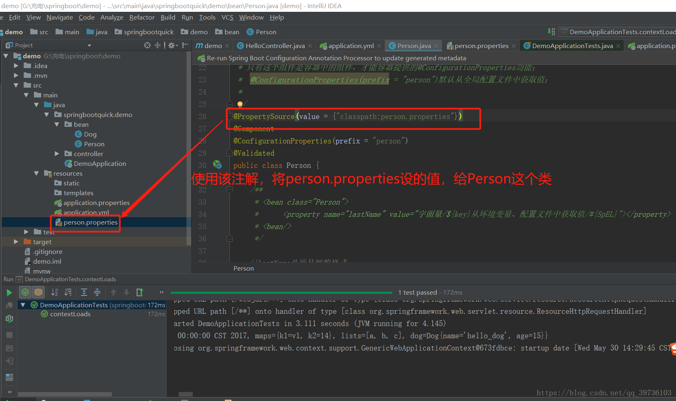
Task: Click the rerun failed tests icon
Action: [9, 306]
